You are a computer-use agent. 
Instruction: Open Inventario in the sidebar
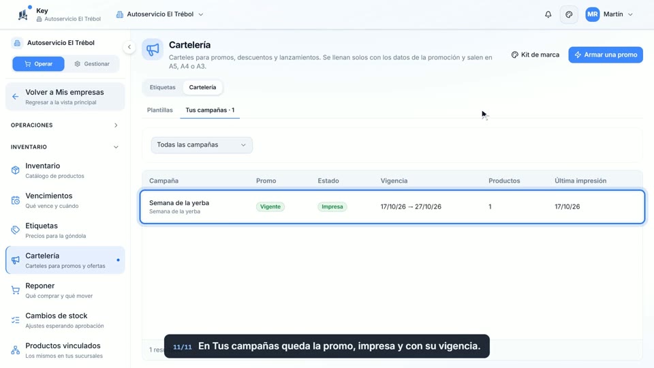65,170
